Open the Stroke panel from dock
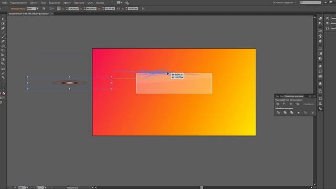The width and height of the screenshot is (336, 189). tap(320, 49)
